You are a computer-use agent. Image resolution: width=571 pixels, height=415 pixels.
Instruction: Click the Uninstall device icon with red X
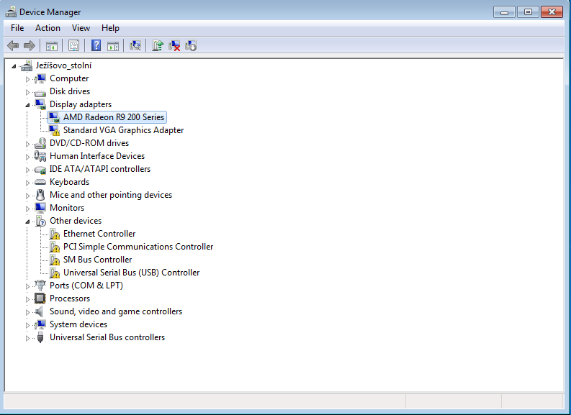pos(174,45)
